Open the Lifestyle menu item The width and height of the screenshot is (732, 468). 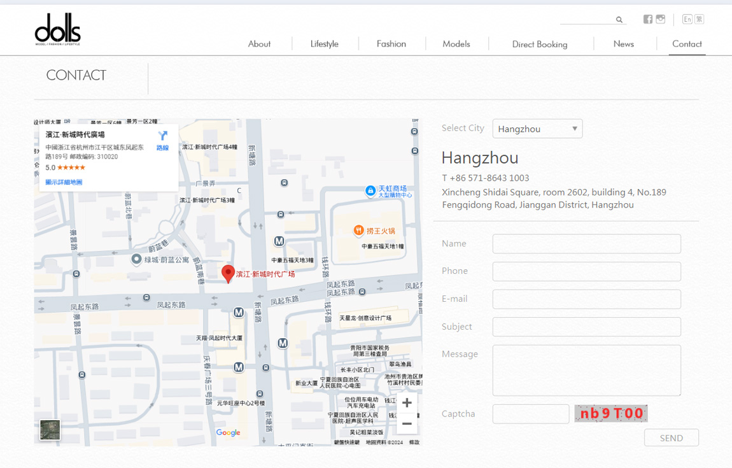pos(324,44)
